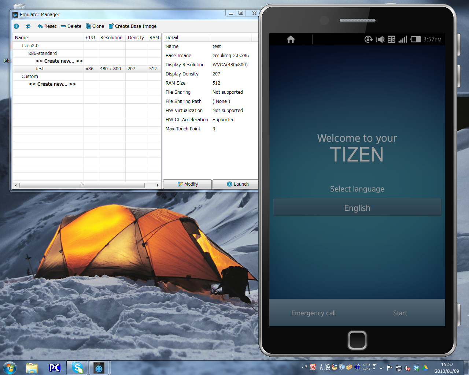
Task: Click the emulimg-2.0.x86 base image value
Action: click(x=230, y=55)
